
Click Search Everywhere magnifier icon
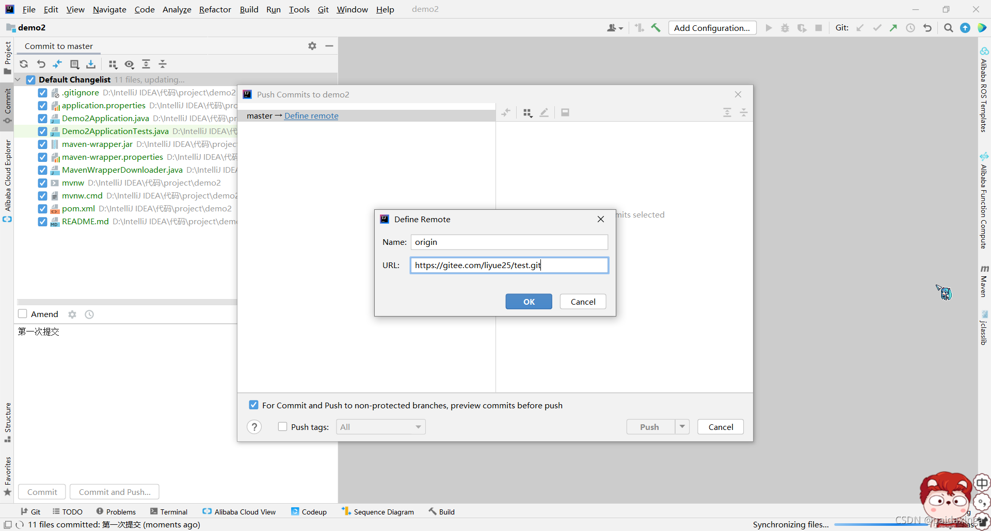click(948, 28)
